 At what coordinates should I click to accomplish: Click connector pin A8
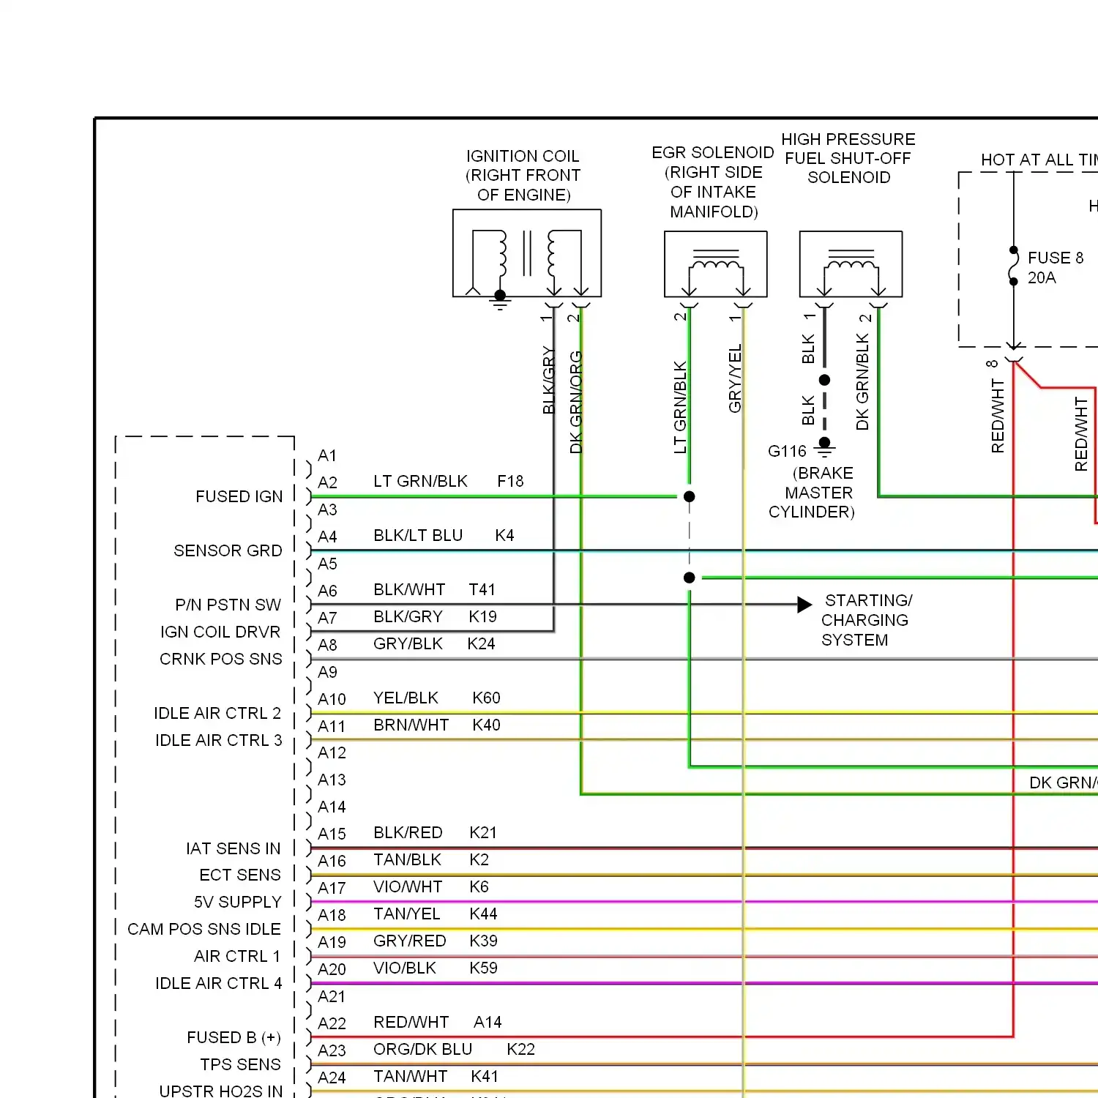tap(327, 645)
